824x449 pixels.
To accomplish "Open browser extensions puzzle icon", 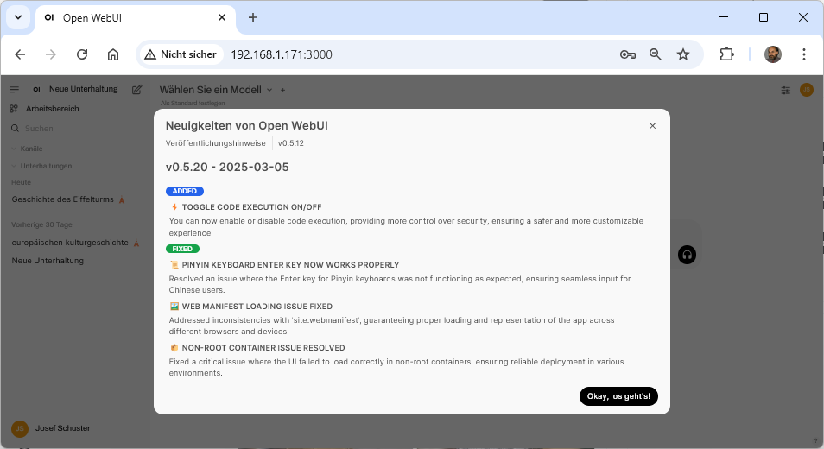I will click(726, 54).
